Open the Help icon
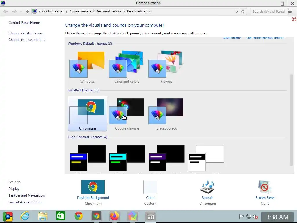 (294, 19)
